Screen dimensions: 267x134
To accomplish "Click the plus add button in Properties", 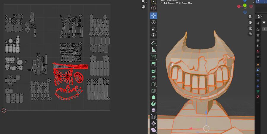I will click(x=264, y=29).
